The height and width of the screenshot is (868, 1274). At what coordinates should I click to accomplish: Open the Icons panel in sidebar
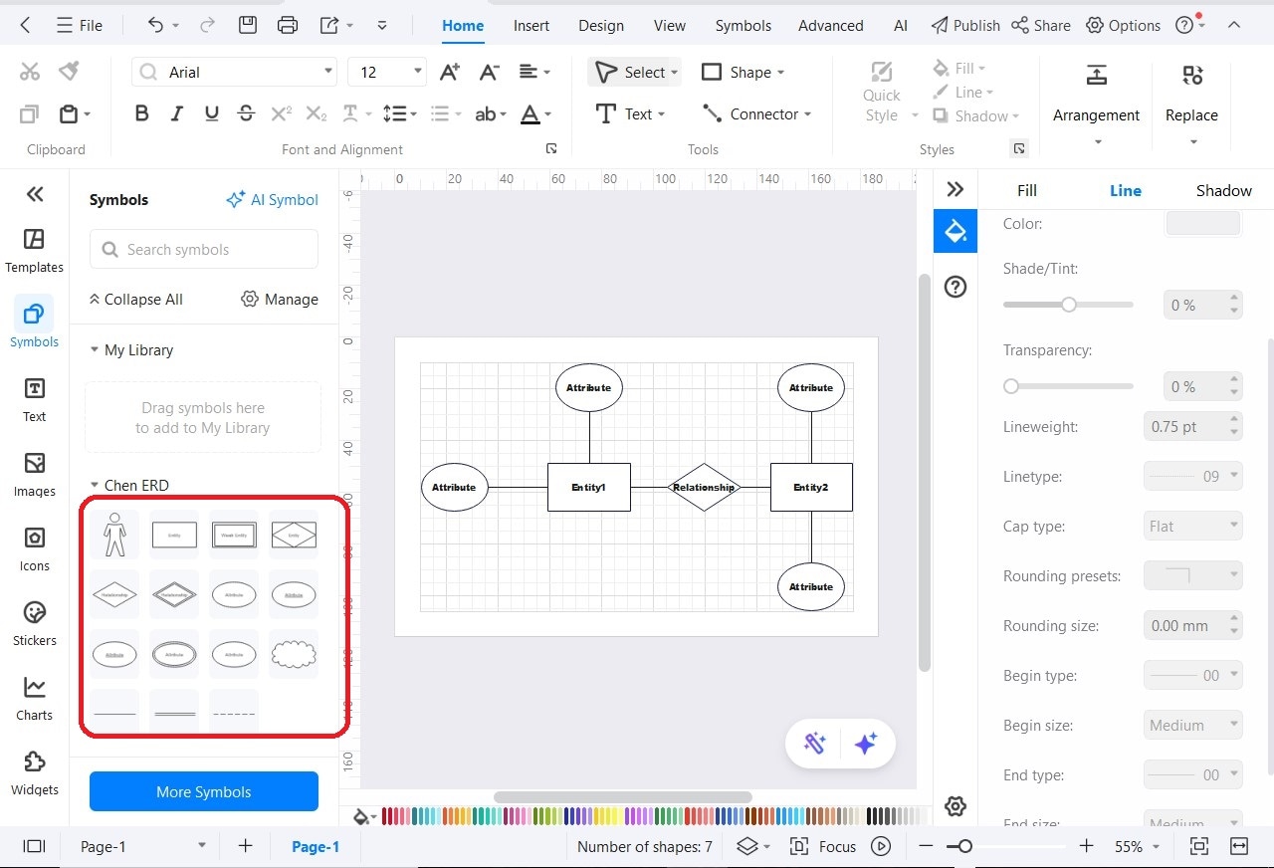click(34, 549)
